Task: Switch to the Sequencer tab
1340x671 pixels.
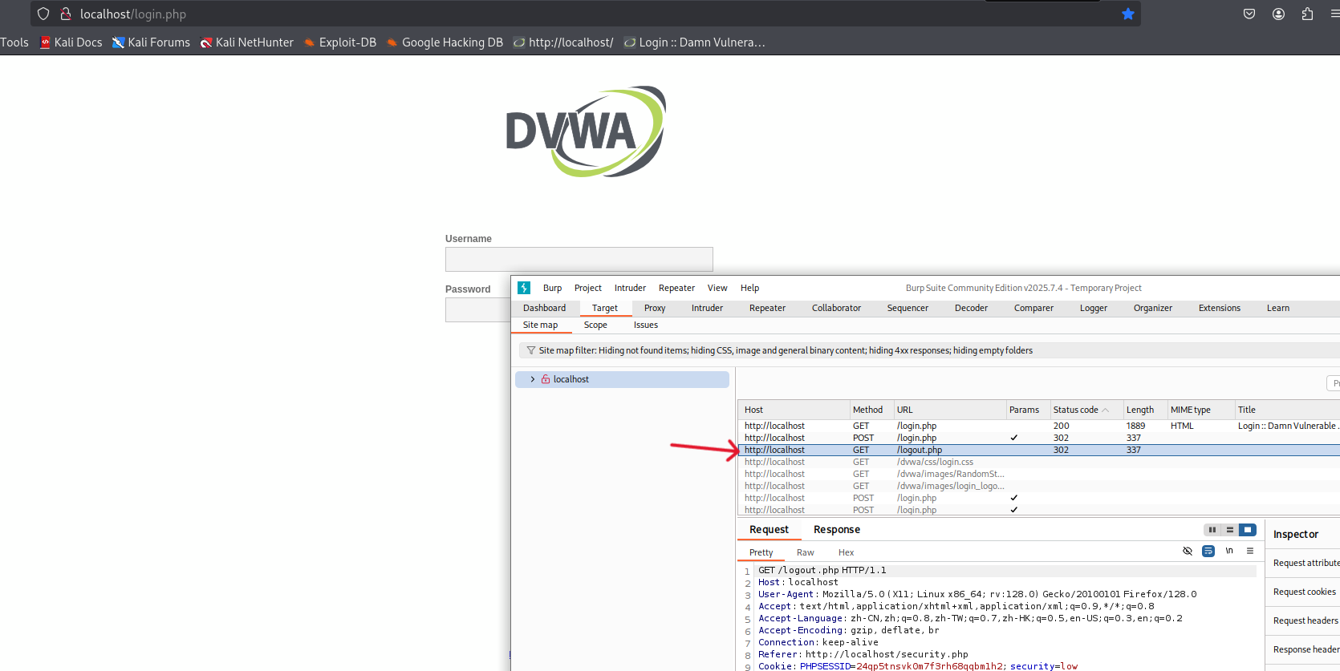Action: click(x=908, y=308)
